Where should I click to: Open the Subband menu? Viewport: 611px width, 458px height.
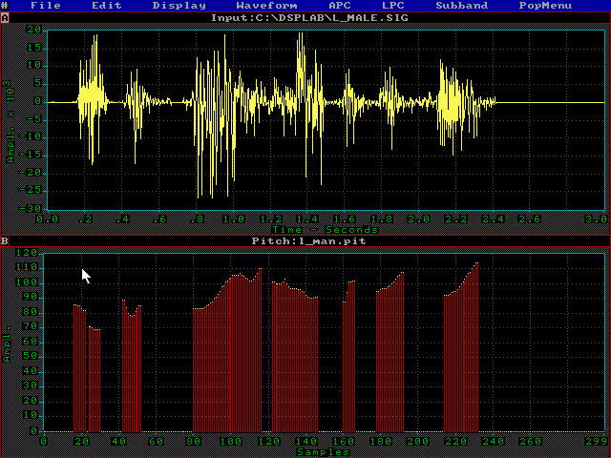tap(462, 6)
